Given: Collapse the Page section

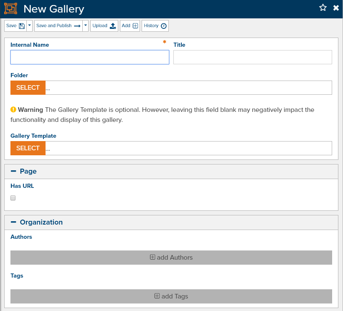Looking at the screenshot, I should pos(13,171).
